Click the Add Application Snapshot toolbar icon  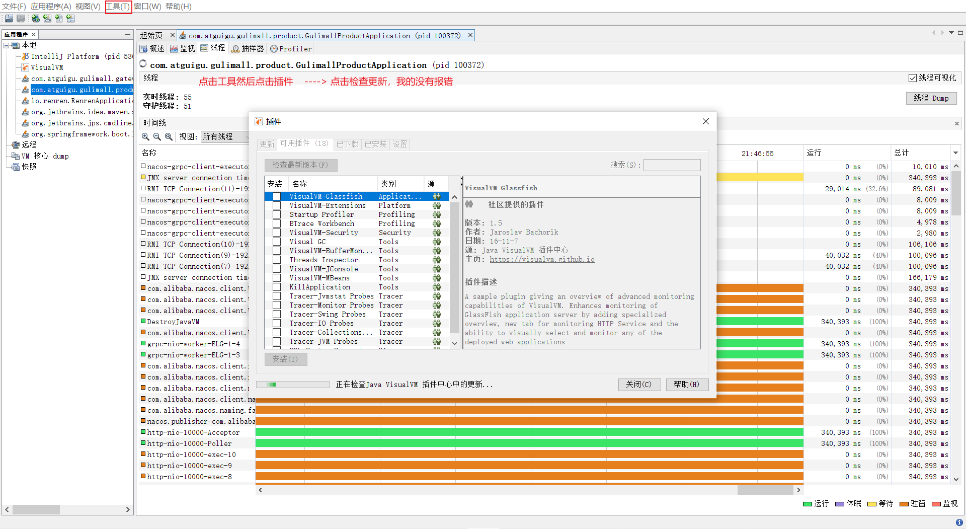[70, 19]
